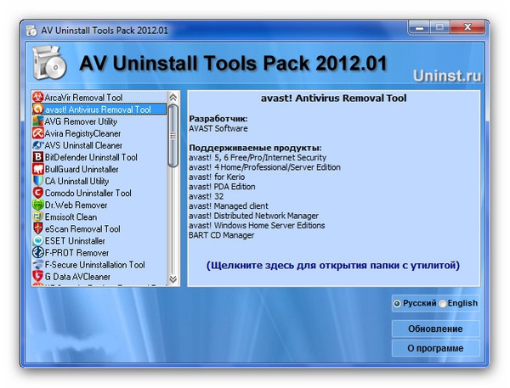Open О программе dialog
510x388 pixels.
coord(435,348)
